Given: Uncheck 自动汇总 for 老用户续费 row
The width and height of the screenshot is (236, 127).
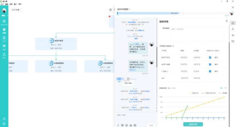Looking at the screenshot, I should 210,64.
